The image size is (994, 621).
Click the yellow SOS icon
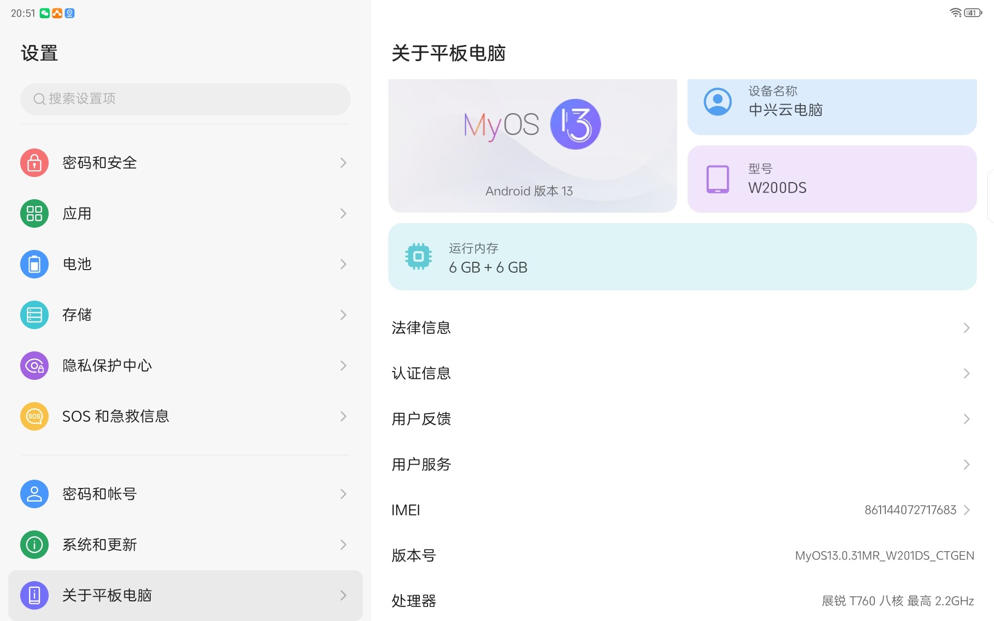(x=34, y=417)
